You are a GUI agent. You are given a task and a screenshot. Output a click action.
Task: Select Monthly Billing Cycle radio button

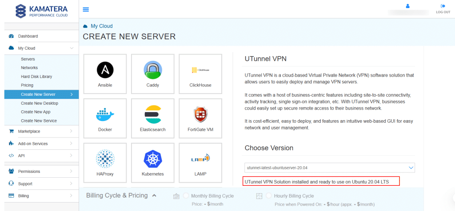point(186,196)
